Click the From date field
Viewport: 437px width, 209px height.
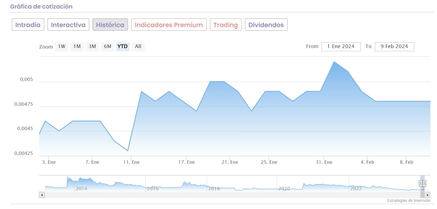[x=341, y=46]
